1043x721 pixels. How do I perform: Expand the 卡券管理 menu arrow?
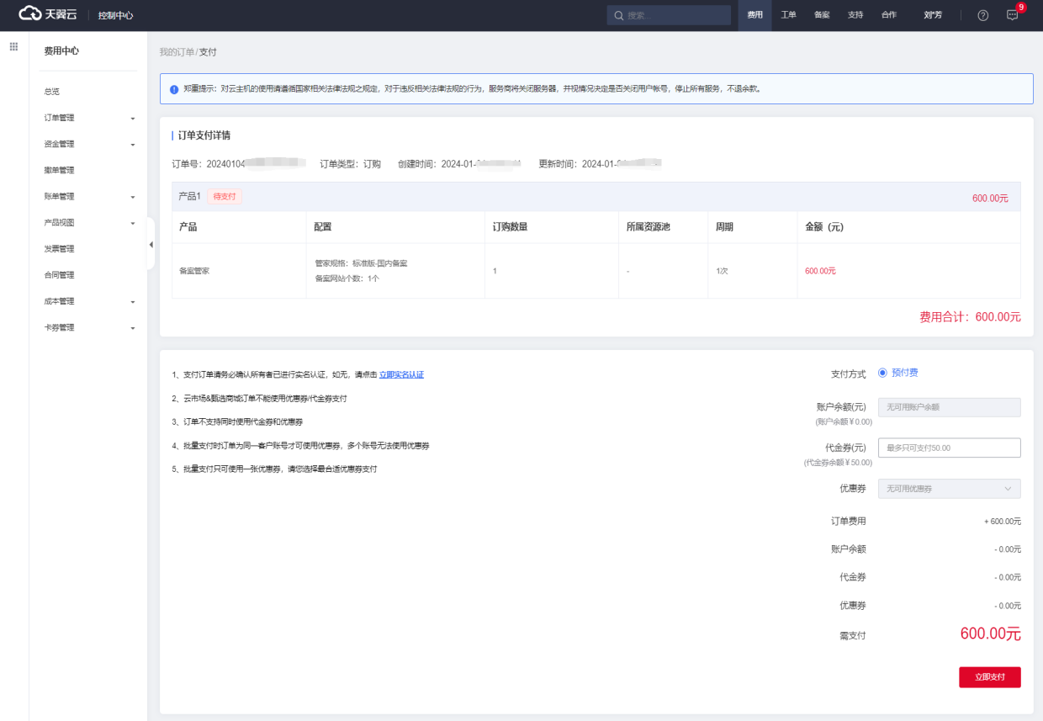133,328
